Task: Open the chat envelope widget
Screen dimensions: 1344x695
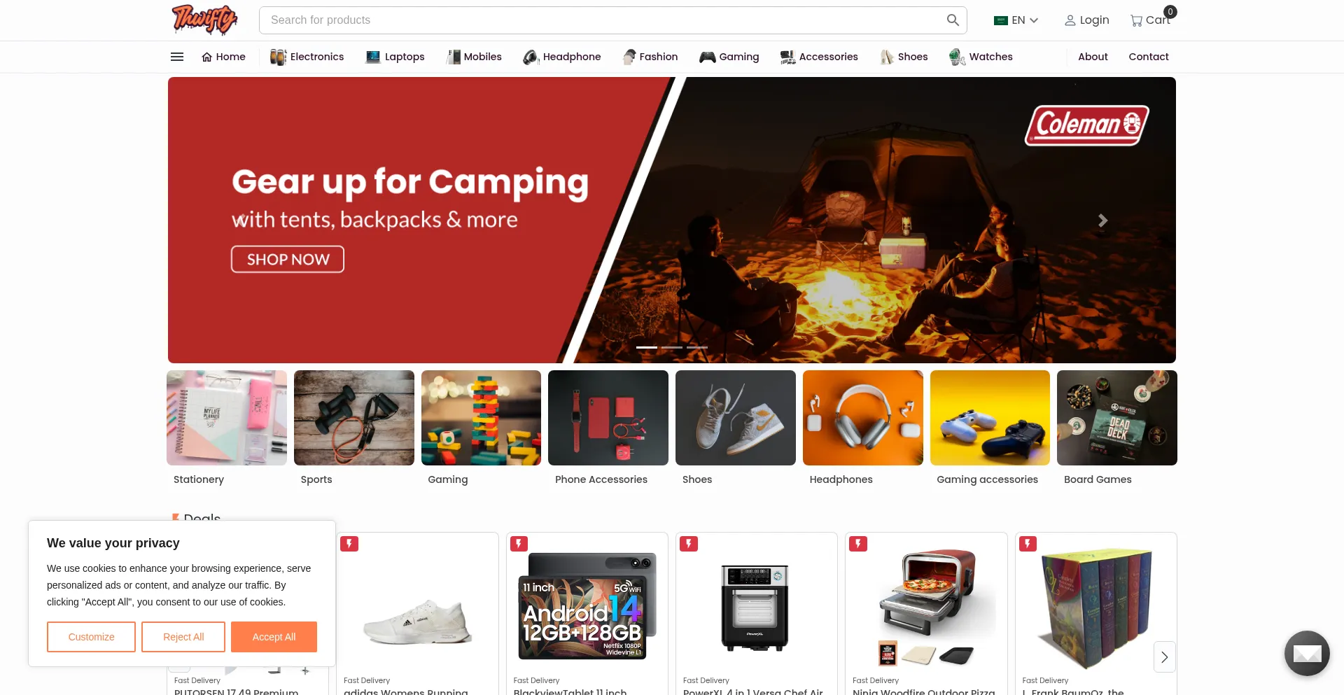Action: click(1307, 653)
